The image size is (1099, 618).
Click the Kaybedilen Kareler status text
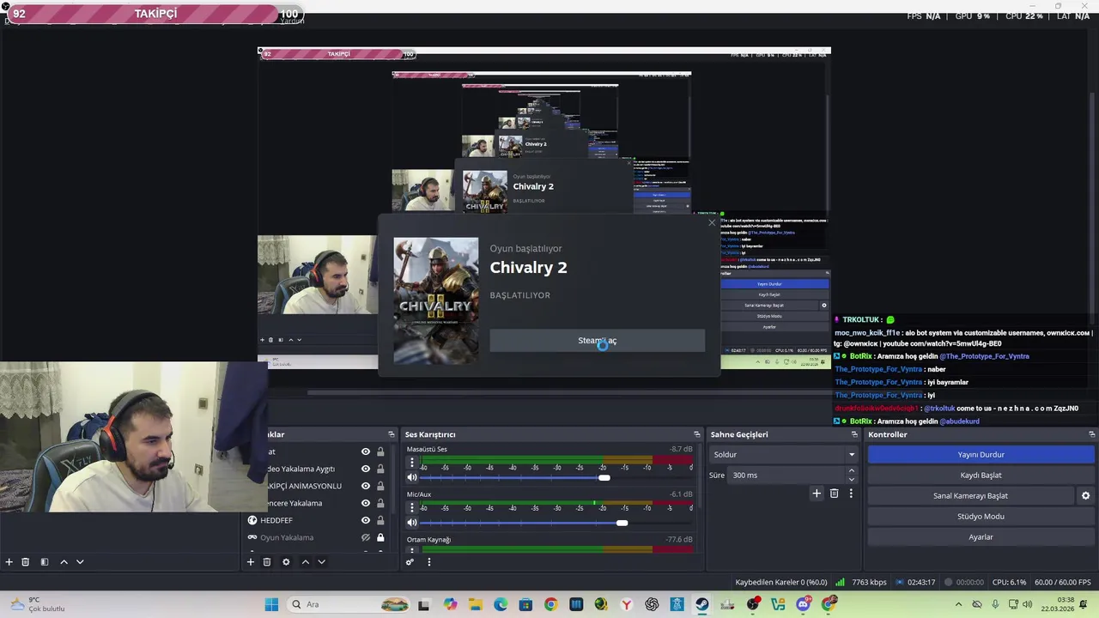pos(781,582)
